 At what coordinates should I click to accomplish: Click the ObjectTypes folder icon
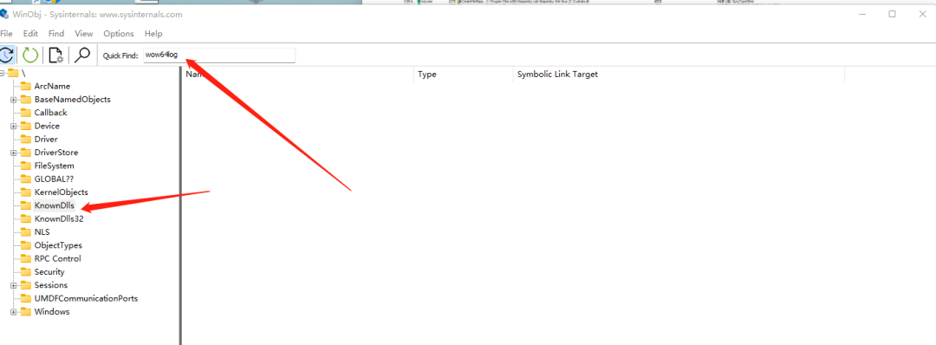tap(26, 245)
